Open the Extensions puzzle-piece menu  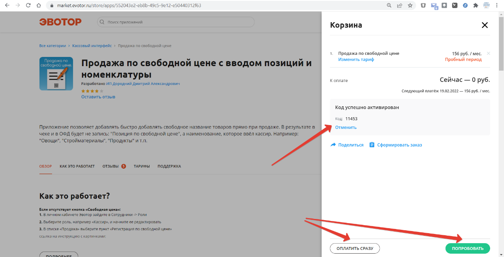[476, 6]
